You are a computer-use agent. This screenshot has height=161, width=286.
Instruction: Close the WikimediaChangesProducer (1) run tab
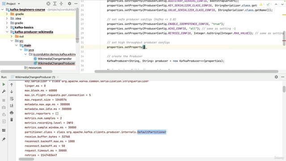click(58, 77)
